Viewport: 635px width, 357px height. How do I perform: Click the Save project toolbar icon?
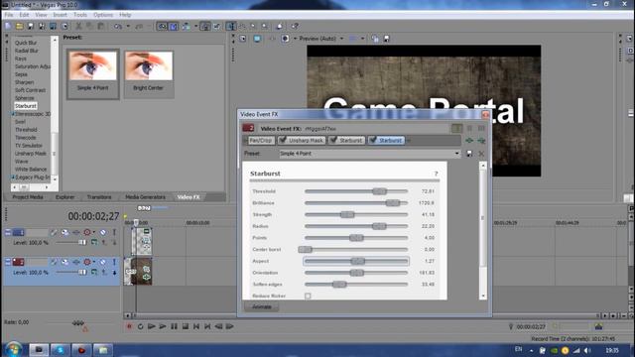31,27
